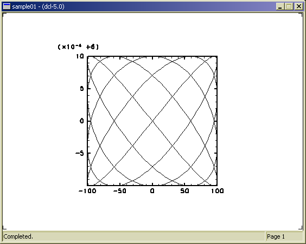
Task: Click the Page 1 status indicator
Action: [276, 236]
